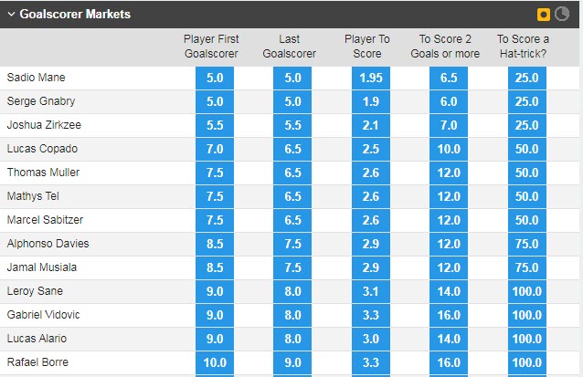Choose Alphonso Davies hat-trick odds 75.0
583x377 pixels.
[527, 244]
